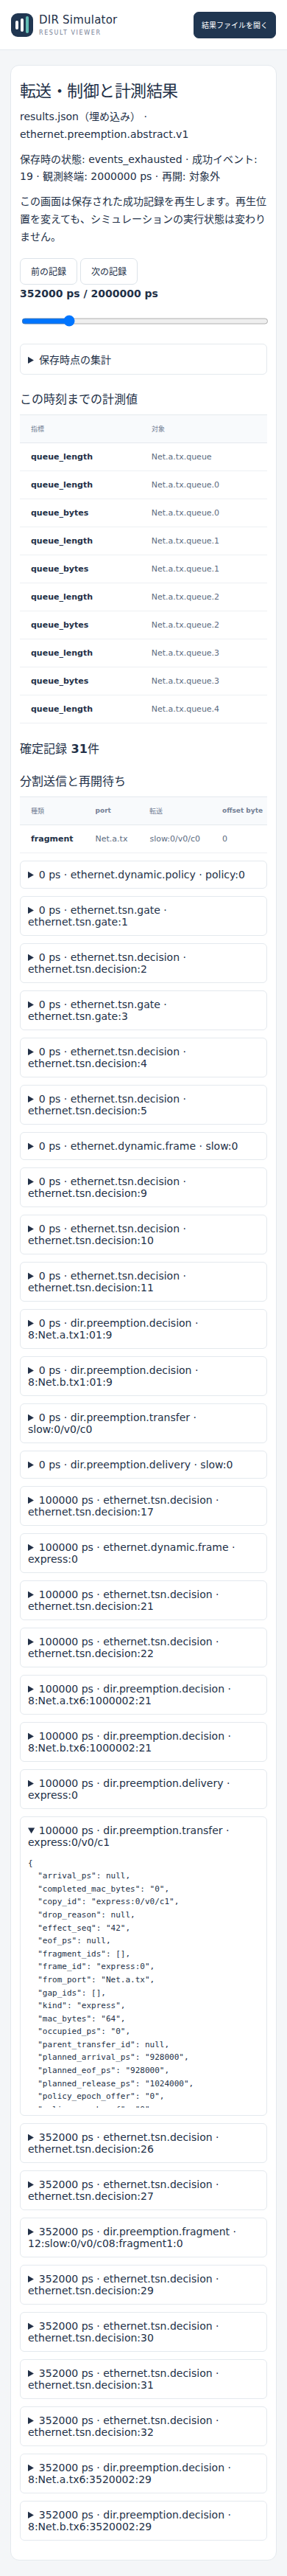Select the fragment row for Net.a.tx
The height and width of the screenshot is (2576, 287).
143,839
